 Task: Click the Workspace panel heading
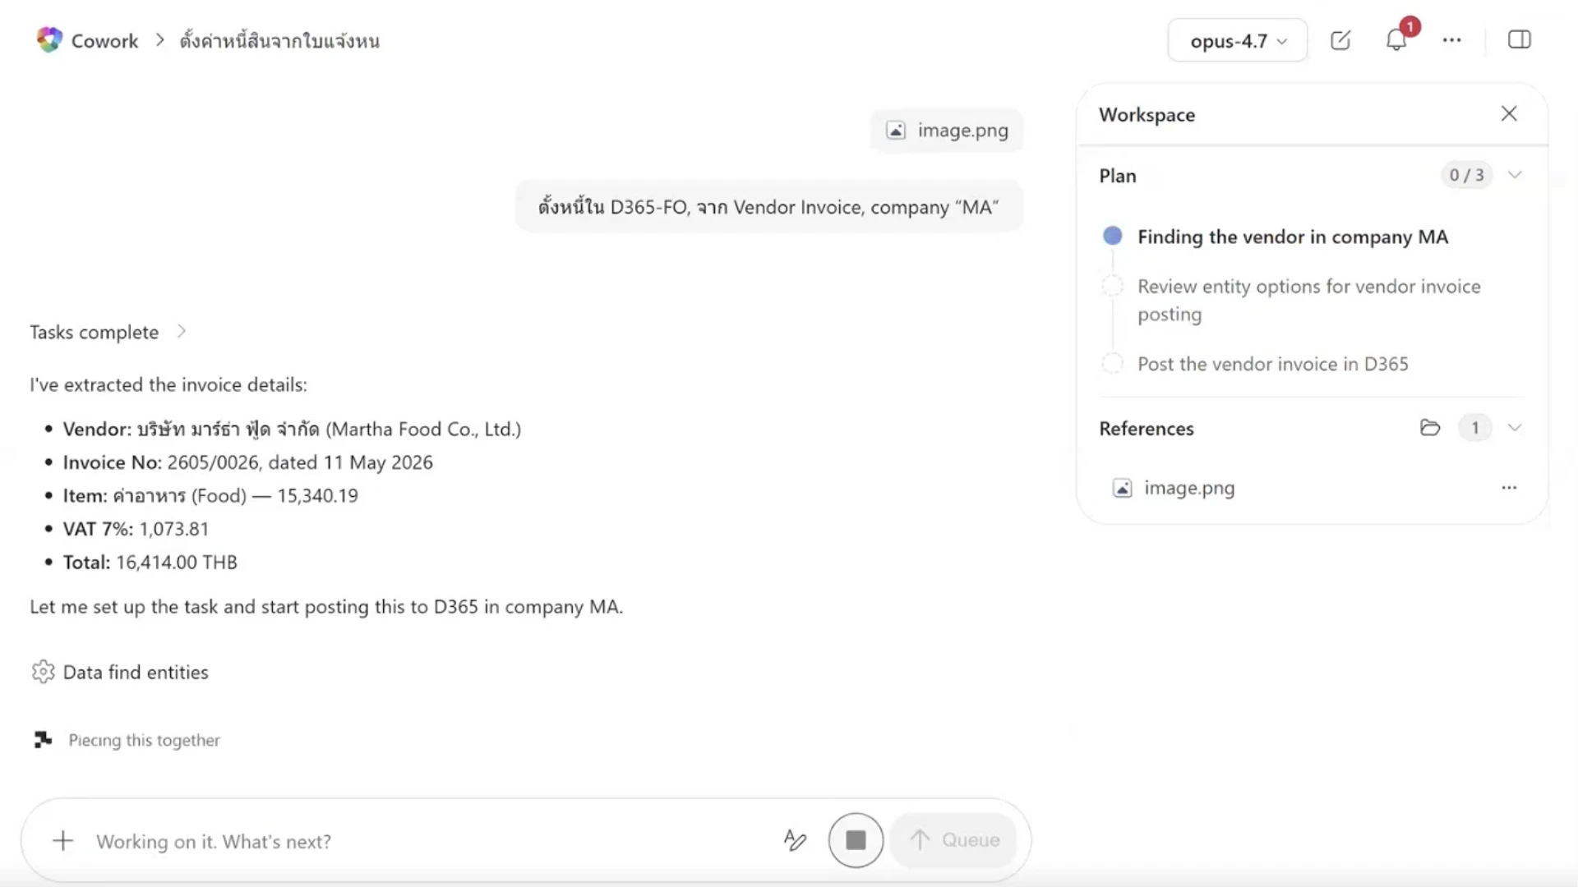click(1147, 114)
